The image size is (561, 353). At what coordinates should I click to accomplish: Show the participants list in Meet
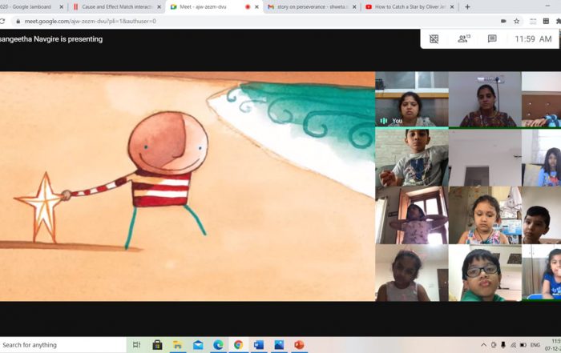click(x=464, y=38)
